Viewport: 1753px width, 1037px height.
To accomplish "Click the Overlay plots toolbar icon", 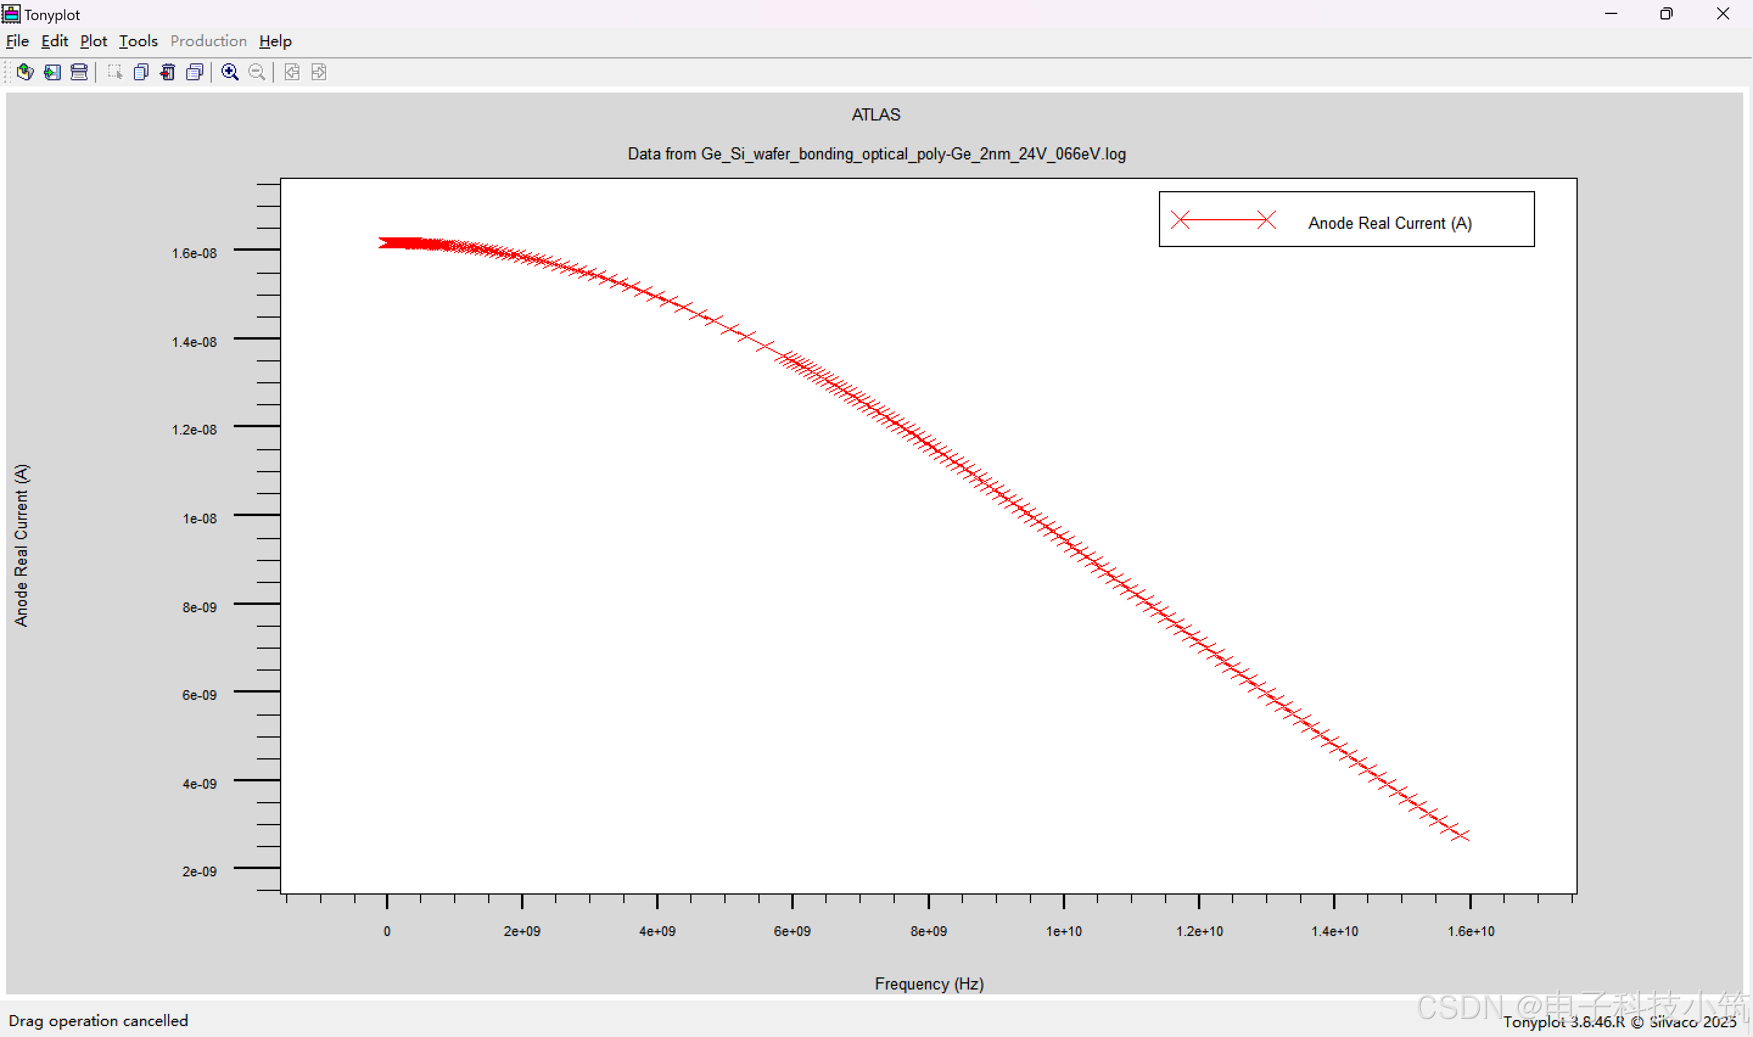I will click(195, 72).
